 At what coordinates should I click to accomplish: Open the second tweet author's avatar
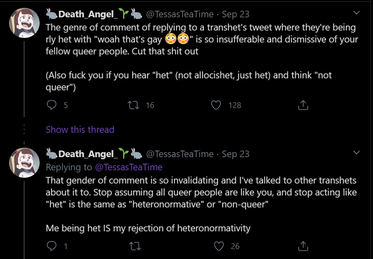(x=24, y=162)
